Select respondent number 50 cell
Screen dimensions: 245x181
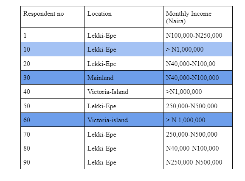(x=53, y=106)
